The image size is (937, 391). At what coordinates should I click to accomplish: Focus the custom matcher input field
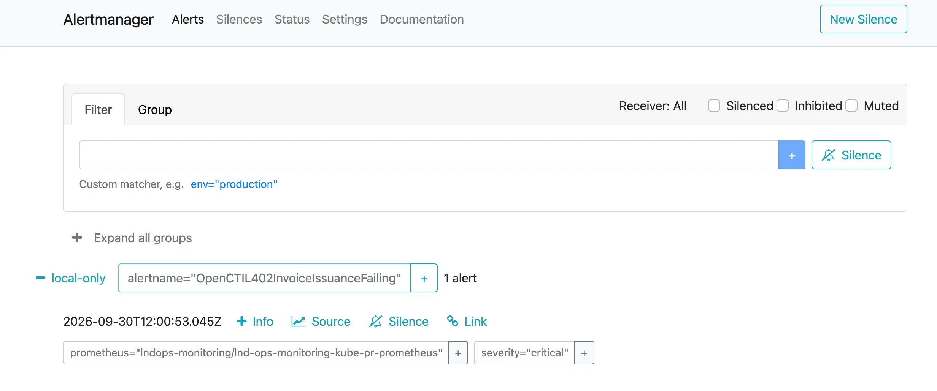point(429,155)
